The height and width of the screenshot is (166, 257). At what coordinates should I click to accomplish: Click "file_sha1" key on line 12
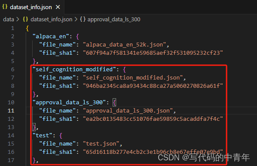click(57, 119)
